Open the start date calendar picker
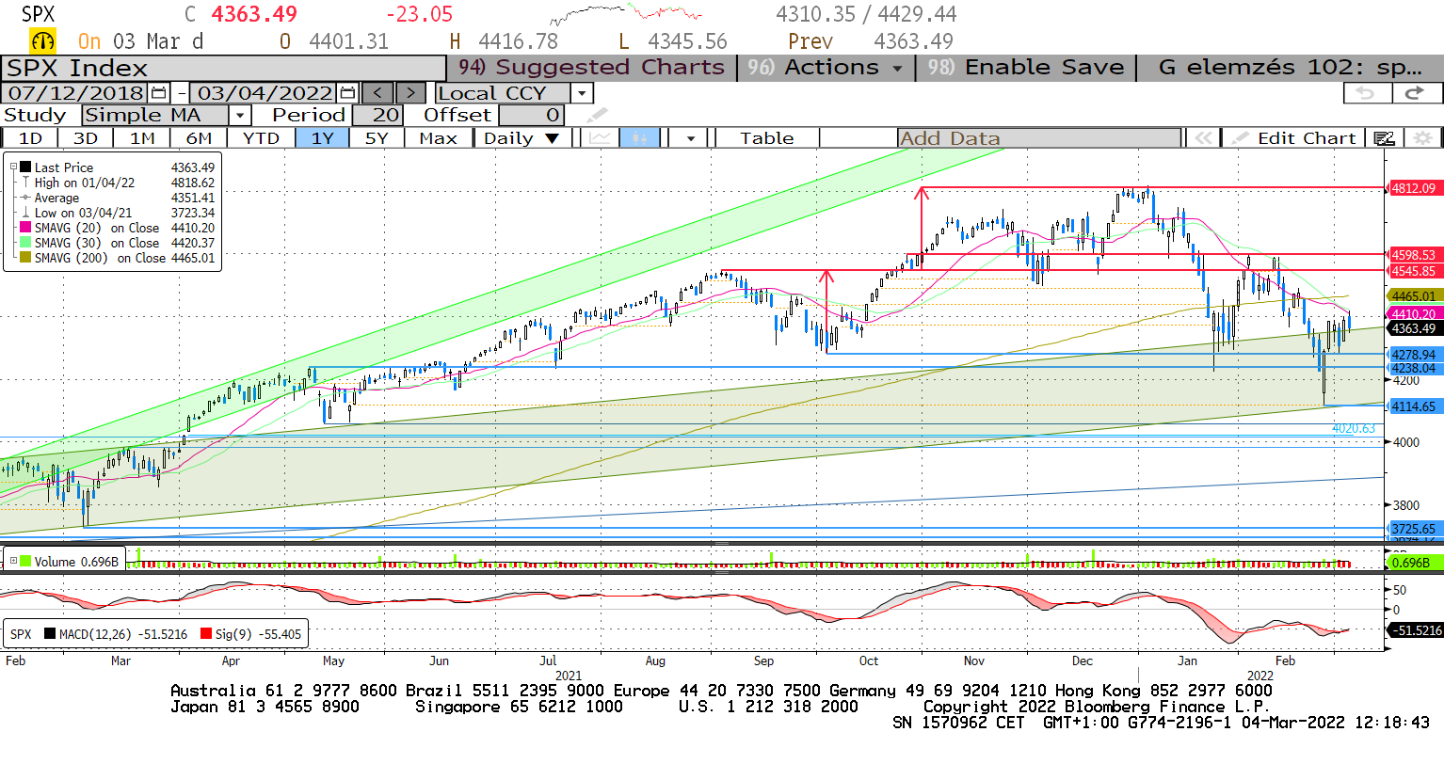Viewport: 1444px width, 764px height. pos(159,93)
